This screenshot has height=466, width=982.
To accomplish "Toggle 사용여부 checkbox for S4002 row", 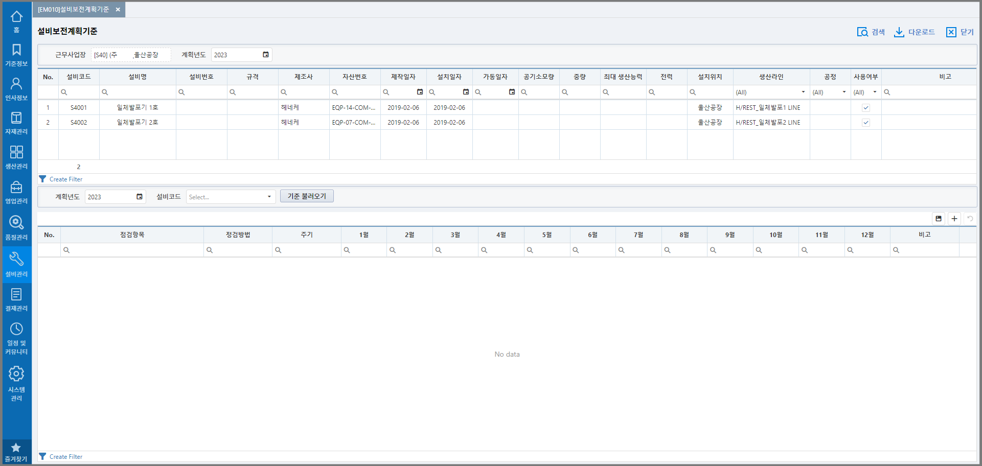I will tap(866, 123).
